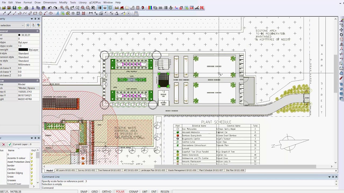Toggle OSNAP in status bar
344x193 pixels.
point(134,191)
